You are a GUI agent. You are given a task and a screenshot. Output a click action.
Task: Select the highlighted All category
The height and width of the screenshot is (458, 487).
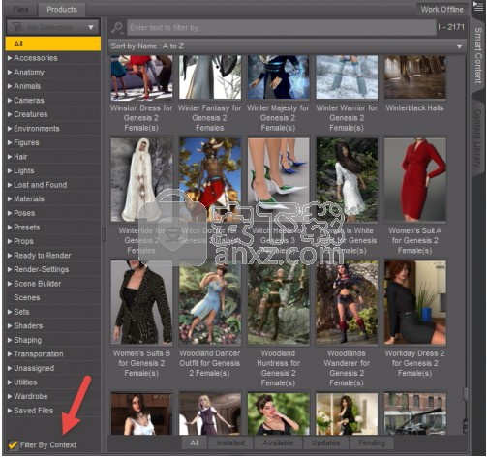(53, 44)
